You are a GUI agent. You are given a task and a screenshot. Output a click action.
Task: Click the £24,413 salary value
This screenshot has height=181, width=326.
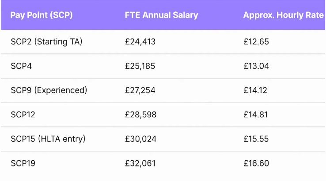(x=140, y=42)
